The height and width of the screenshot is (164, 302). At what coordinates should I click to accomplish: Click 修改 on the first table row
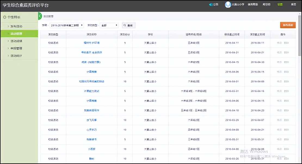click(x=279, y=43)
